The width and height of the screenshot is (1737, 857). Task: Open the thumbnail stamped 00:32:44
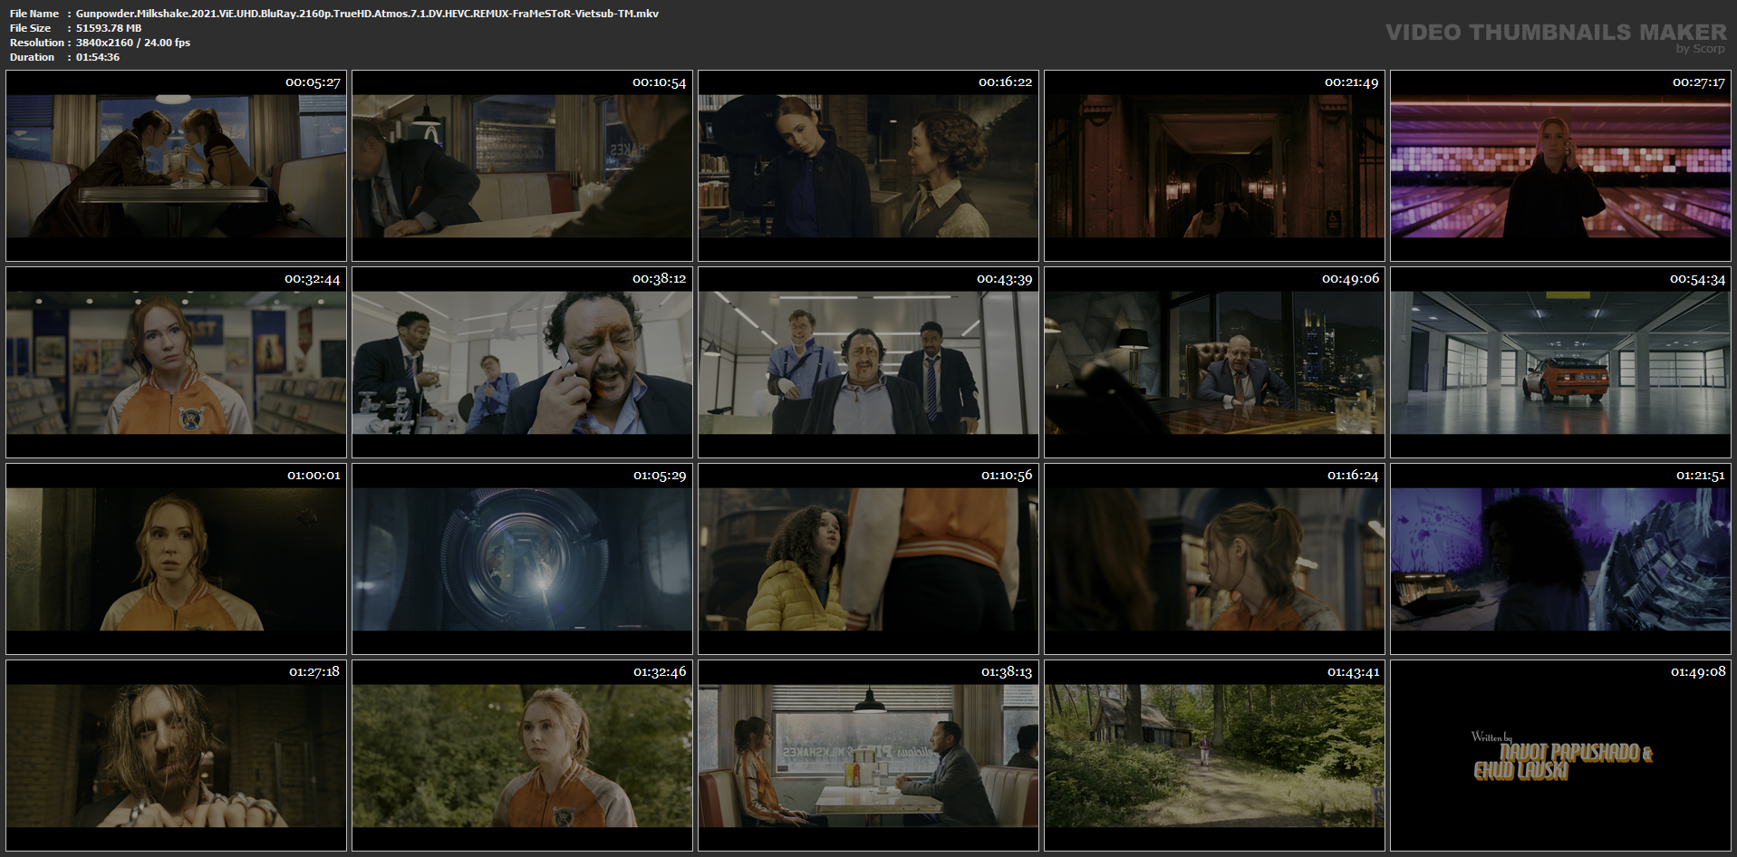[176, 362]
